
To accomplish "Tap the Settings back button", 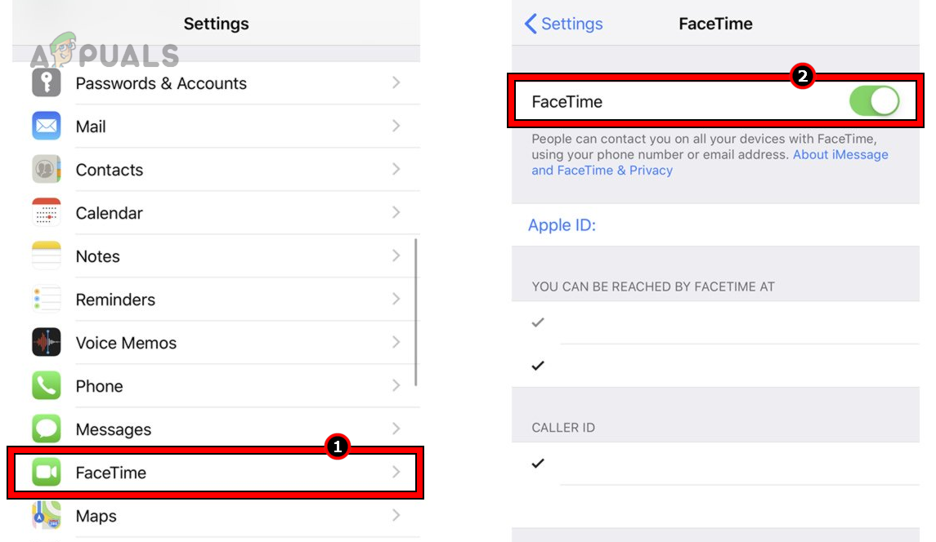I will pyautogui.click(x=562, y=24).
